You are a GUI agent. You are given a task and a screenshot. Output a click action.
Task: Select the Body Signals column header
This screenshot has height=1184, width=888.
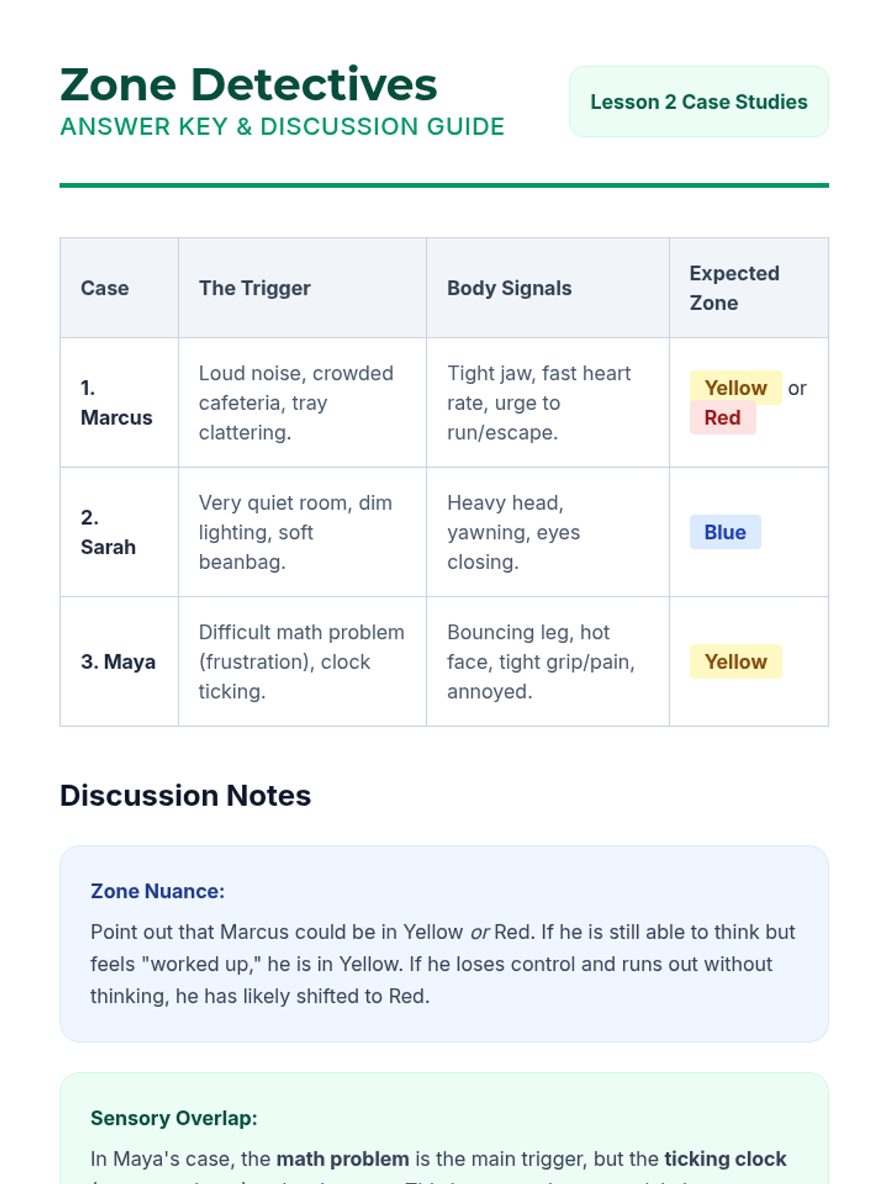click(x=509, y=288)
